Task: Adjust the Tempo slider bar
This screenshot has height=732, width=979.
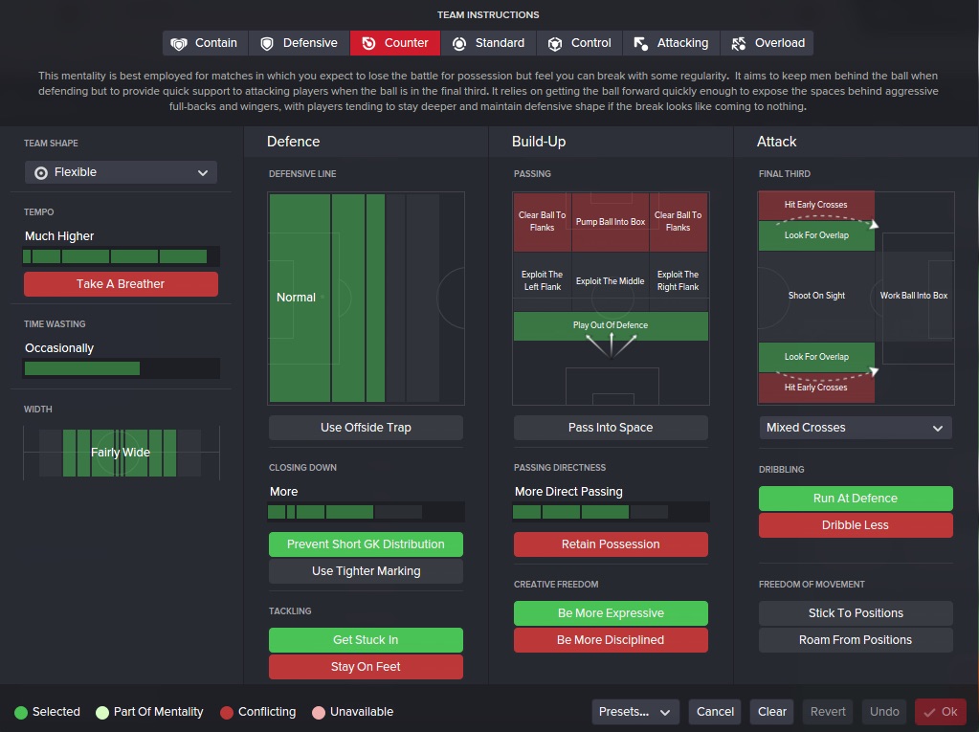Action: 121,256
